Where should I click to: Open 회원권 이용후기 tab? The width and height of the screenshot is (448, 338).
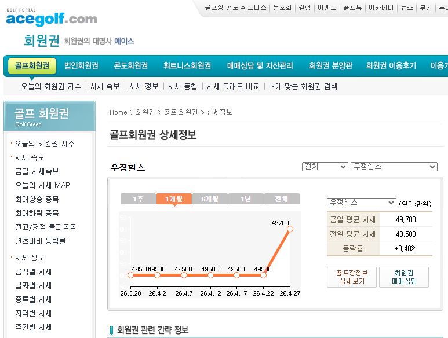[x=391, y=66]
